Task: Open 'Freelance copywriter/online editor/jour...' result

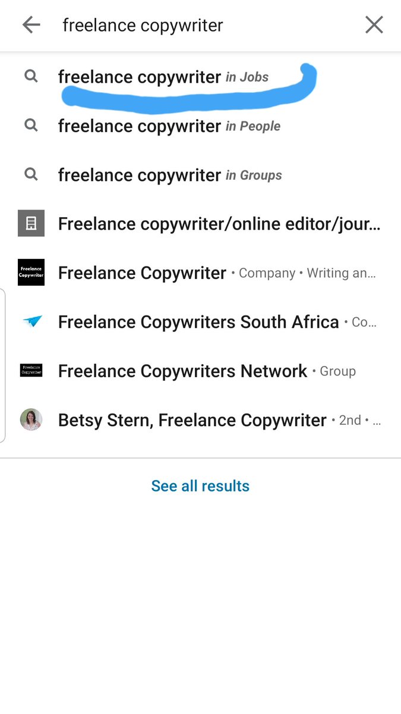Action: 200,224
